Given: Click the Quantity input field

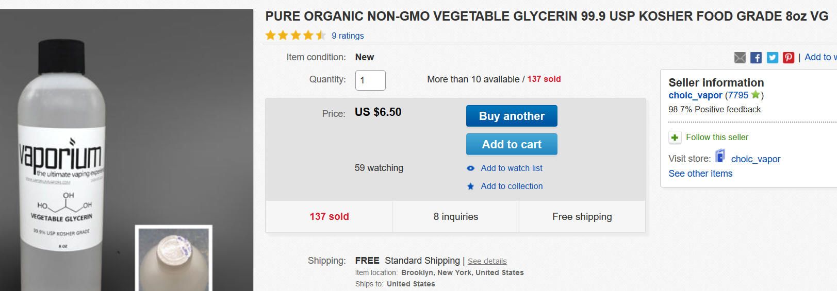Looking at the screenshot, I should pos(370,80).
